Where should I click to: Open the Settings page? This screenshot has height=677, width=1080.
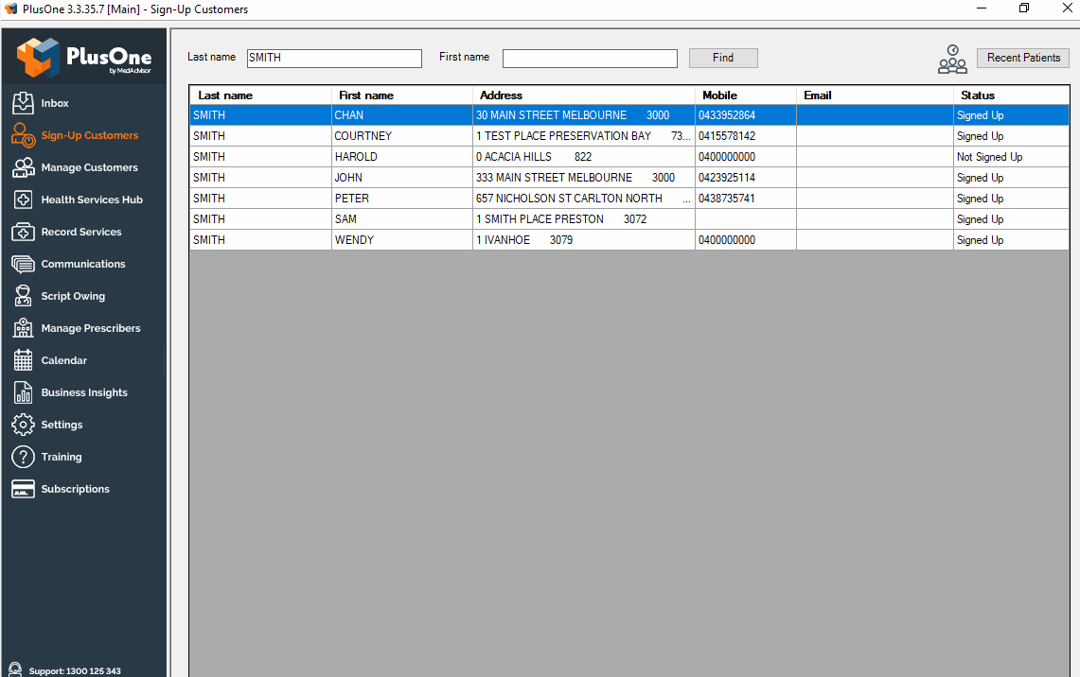pyautogui.click(x=62, y=425)
